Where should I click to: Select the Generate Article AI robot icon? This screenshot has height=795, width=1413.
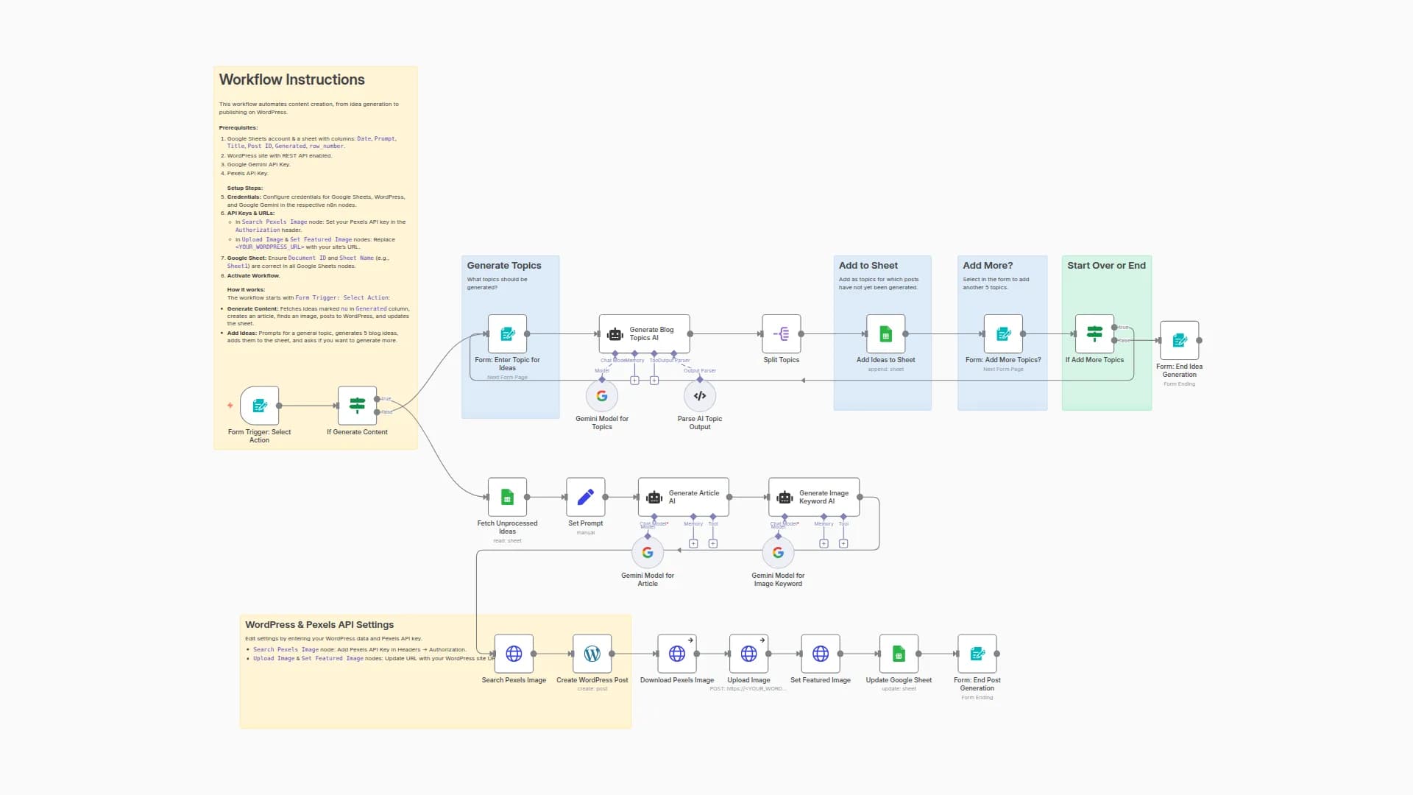coord(653,497)
